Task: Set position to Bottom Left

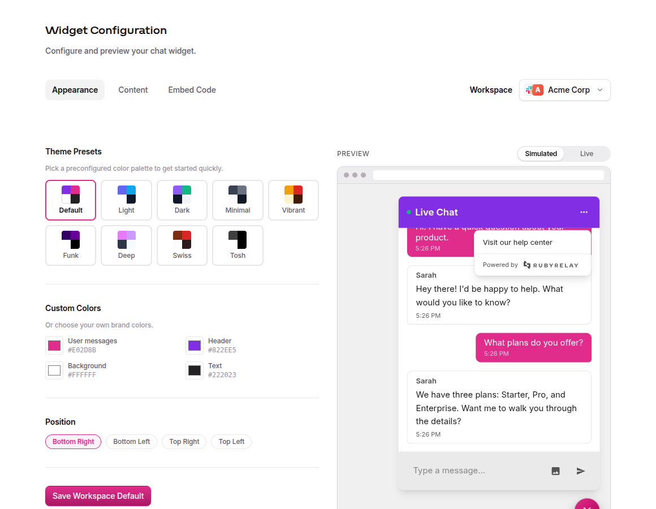Action: (x=131, y=442)
